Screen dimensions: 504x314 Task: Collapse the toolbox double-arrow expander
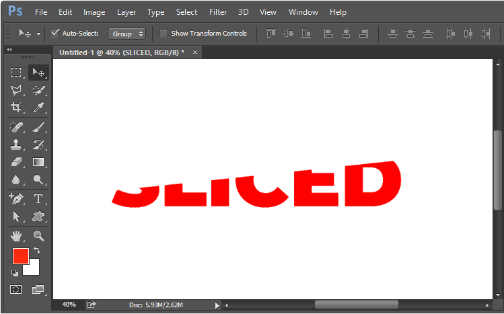tap(9, 50)
